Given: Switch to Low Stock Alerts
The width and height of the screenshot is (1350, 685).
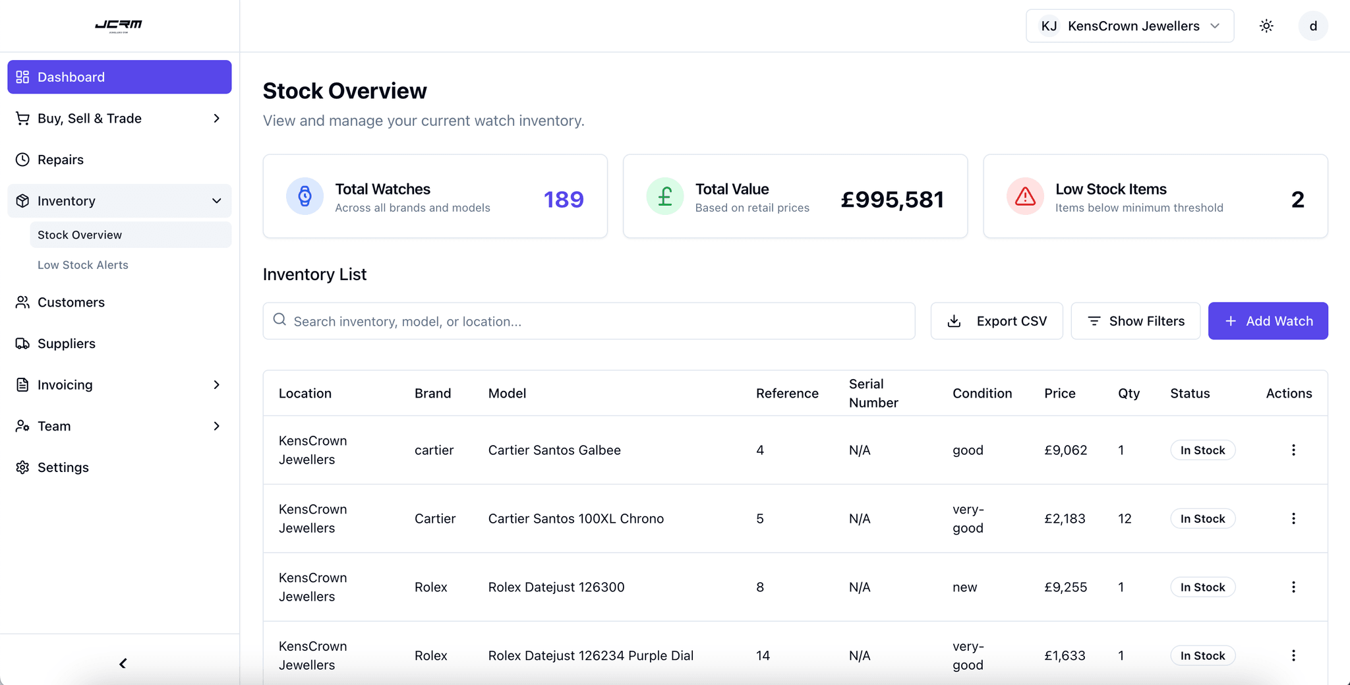Looking at the screenshot, I should point(83,264).
